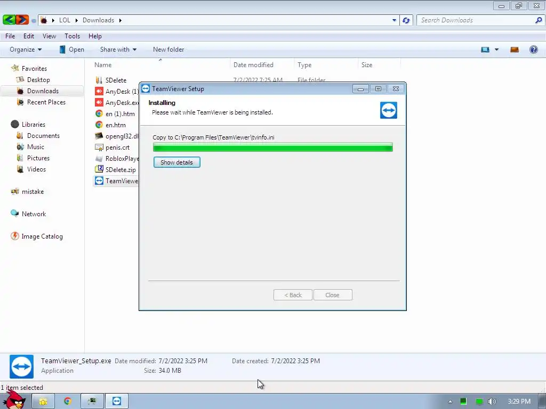Click the search magnifier icon
Image resolution: width=546 pixels, height=409 pixels.
[x=538, y=20]
